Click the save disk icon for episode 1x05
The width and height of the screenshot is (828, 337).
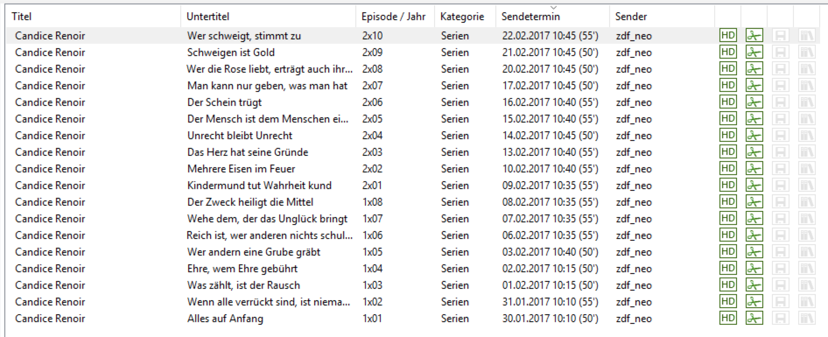tap(780, 252)
